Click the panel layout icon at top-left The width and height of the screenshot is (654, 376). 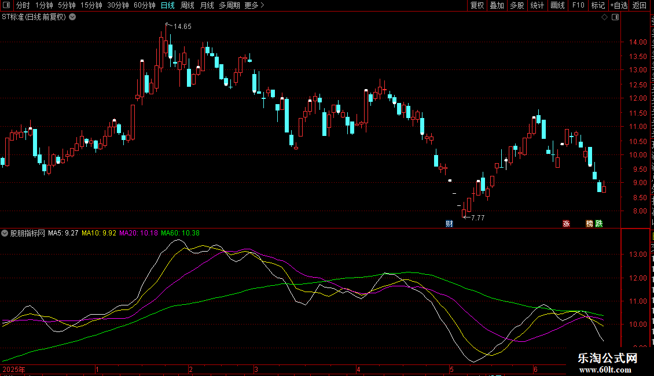click(6, 5)
